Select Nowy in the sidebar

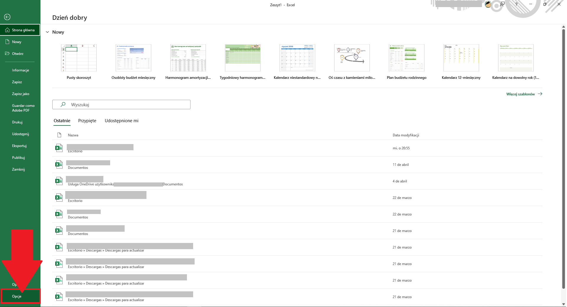(20, 42)
